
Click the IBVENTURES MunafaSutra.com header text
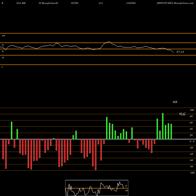pyautogui.click(x=175, y=3)
